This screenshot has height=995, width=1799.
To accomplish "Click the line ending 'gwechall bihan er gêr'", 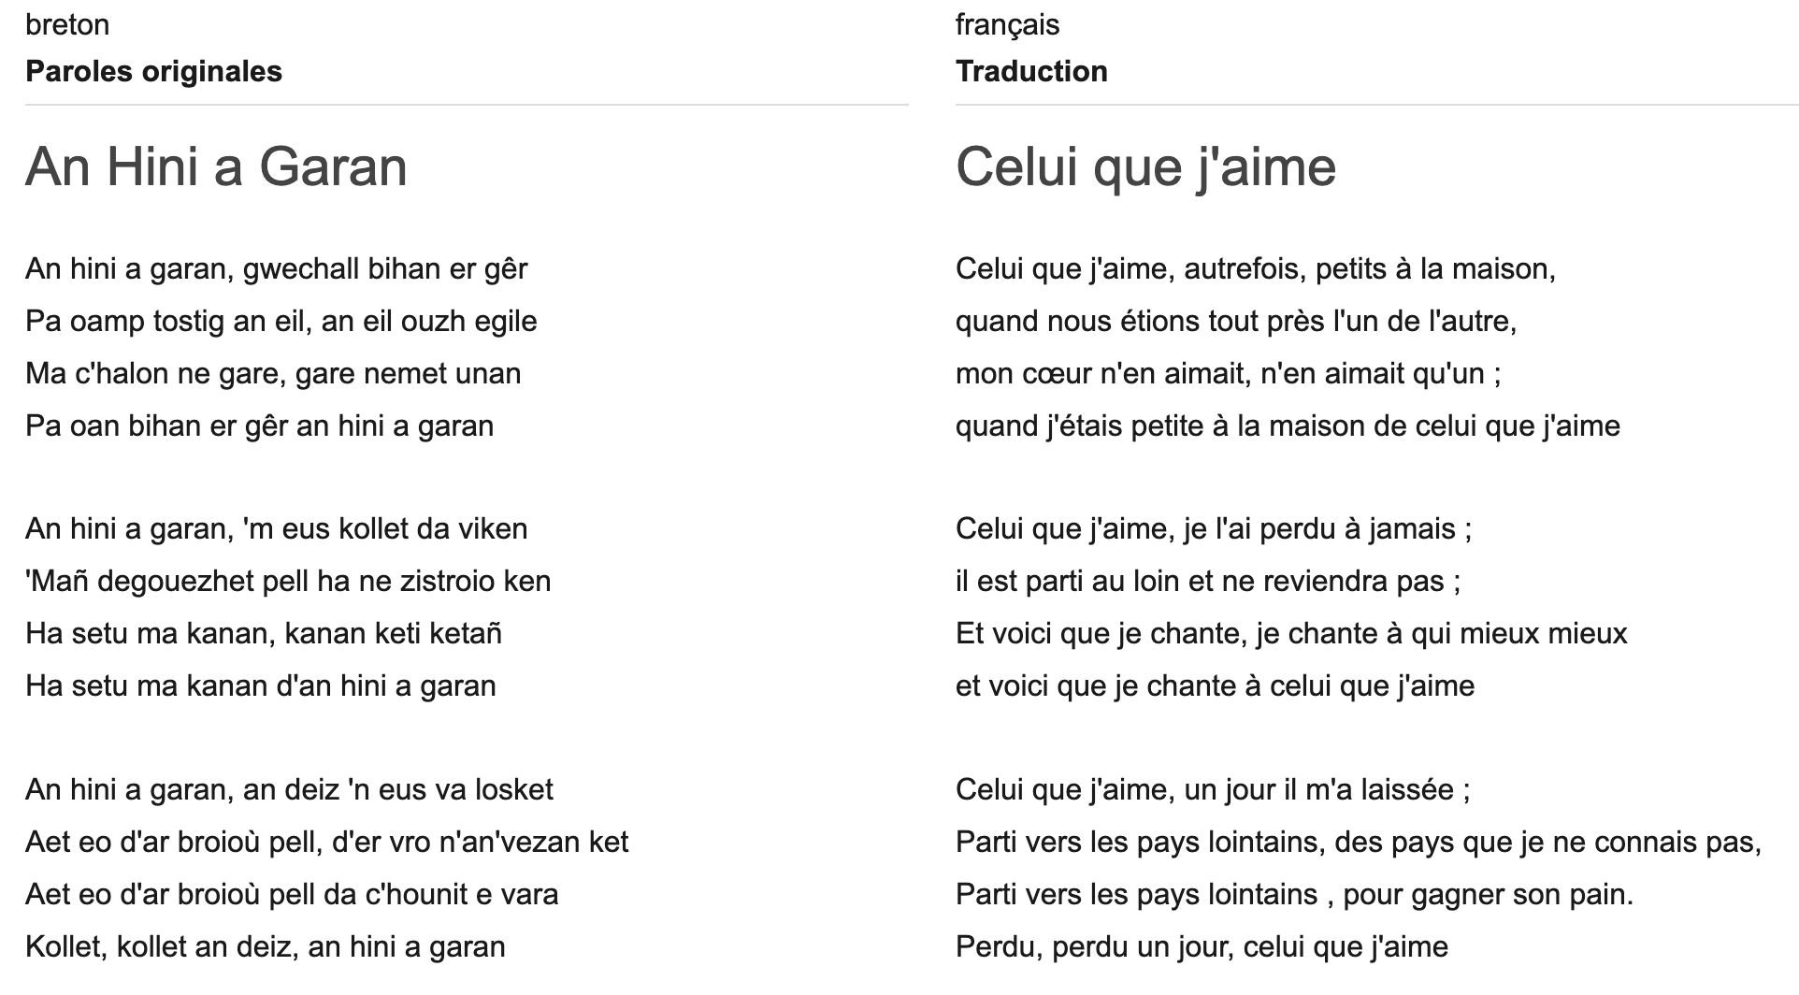I will [276, 269].
